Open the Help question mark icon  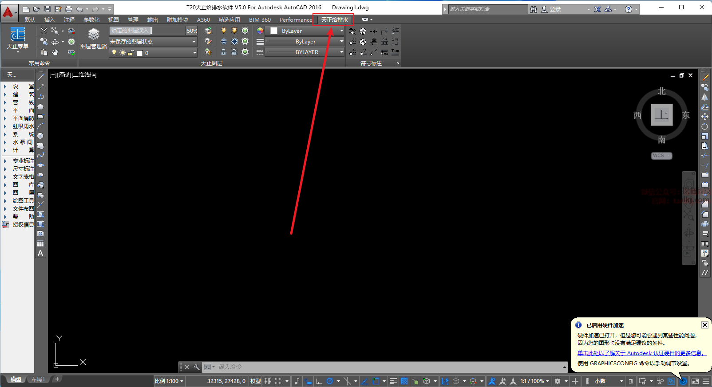tap(629, 9)
